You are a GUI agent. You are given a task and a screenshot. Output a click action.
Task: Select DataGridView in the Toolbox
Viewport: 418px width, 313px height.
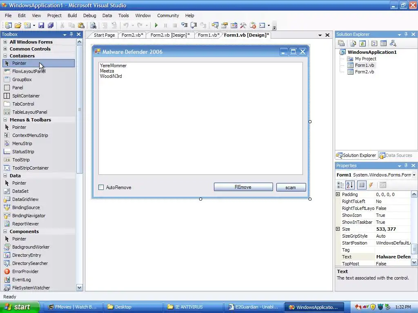click(x=25, y=199)
